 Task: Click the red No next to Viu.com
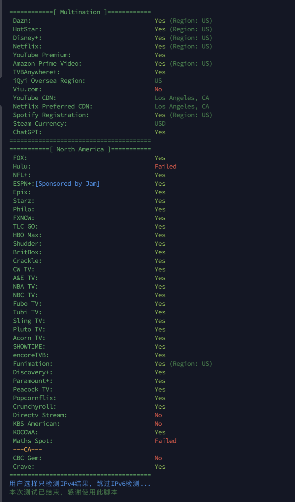[x=158, y=89]
